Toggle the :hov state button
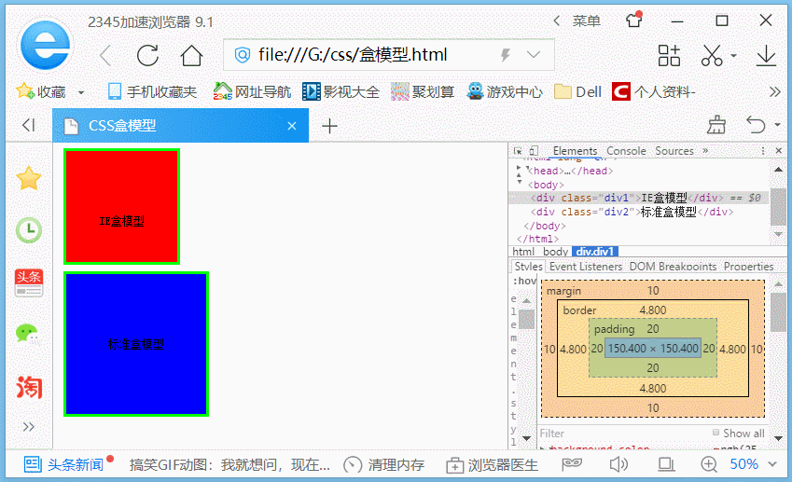Viewport: 792px width, 482px height. tap(524, 281)
